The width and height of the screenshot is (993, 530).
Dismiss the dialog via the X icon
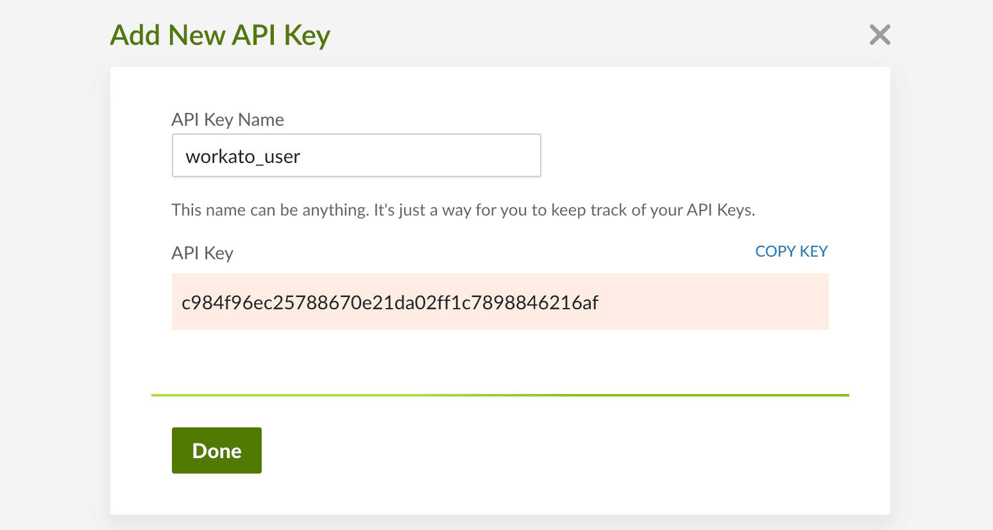tap(879, 35)
